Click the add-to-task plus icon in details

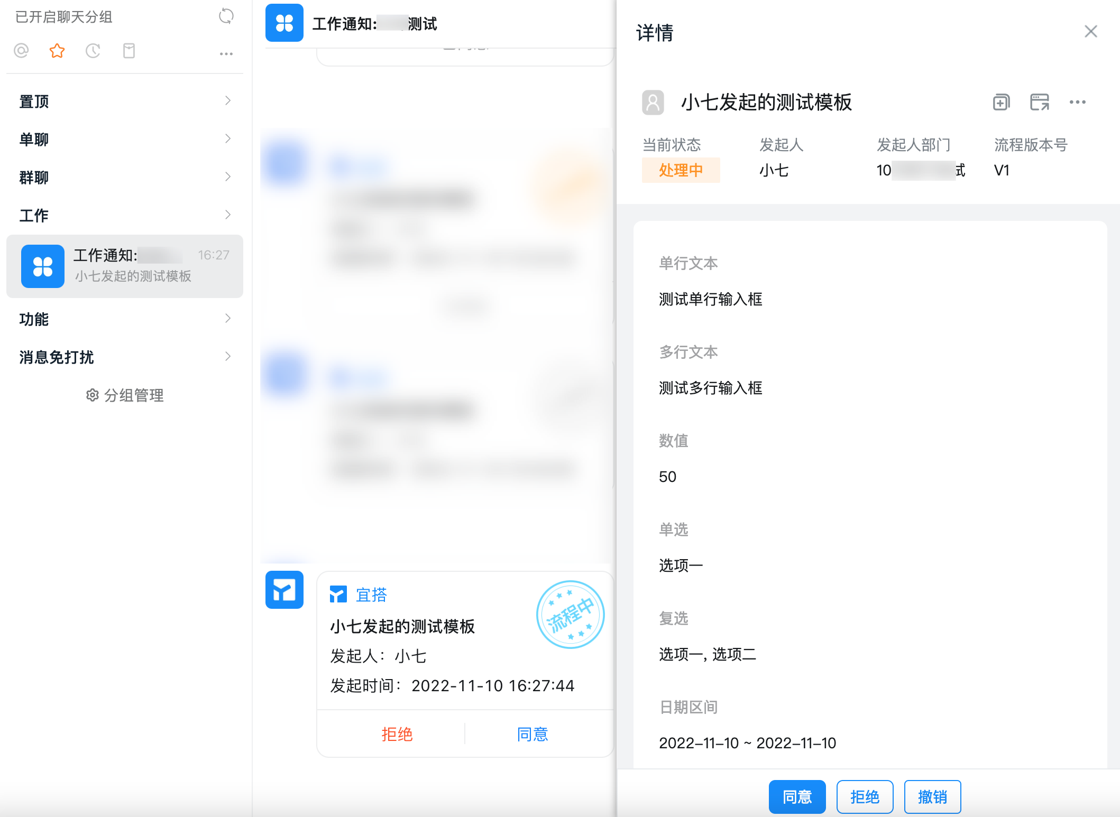click(x=1001, y=102)
